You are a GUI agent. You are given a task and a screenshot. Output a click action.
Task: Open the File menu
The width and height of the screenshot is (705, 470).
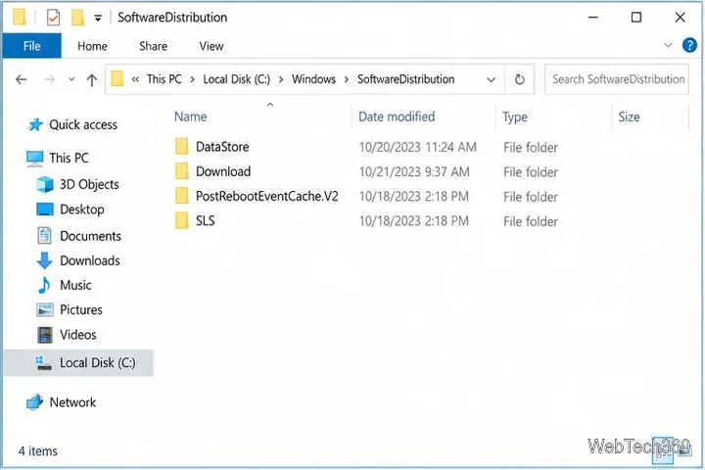(32, 46)
